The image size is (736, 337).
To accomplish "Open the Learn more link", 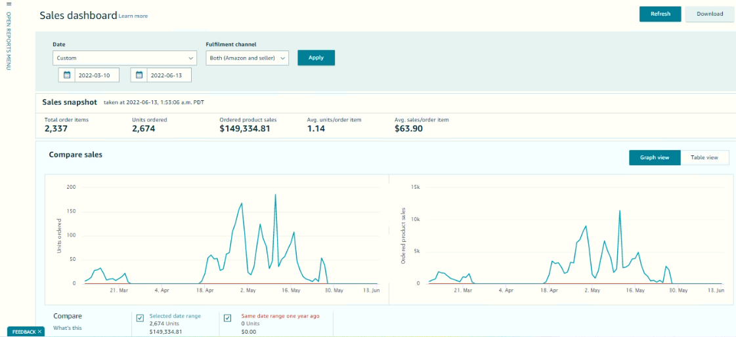I will pos(133,16).
